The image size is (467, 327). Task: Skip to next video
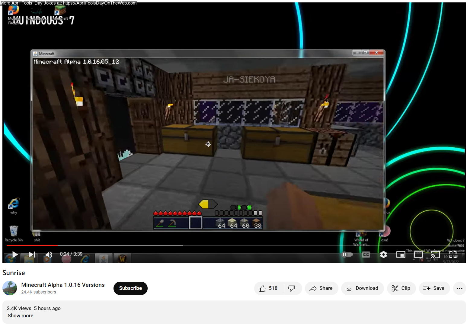(x=32, y=255)
